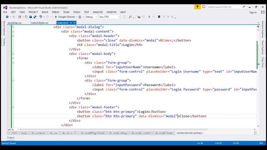Switch to the CustomStyles.css tab
The width and height of the screenshot is (267, 150).
point(39,22)
